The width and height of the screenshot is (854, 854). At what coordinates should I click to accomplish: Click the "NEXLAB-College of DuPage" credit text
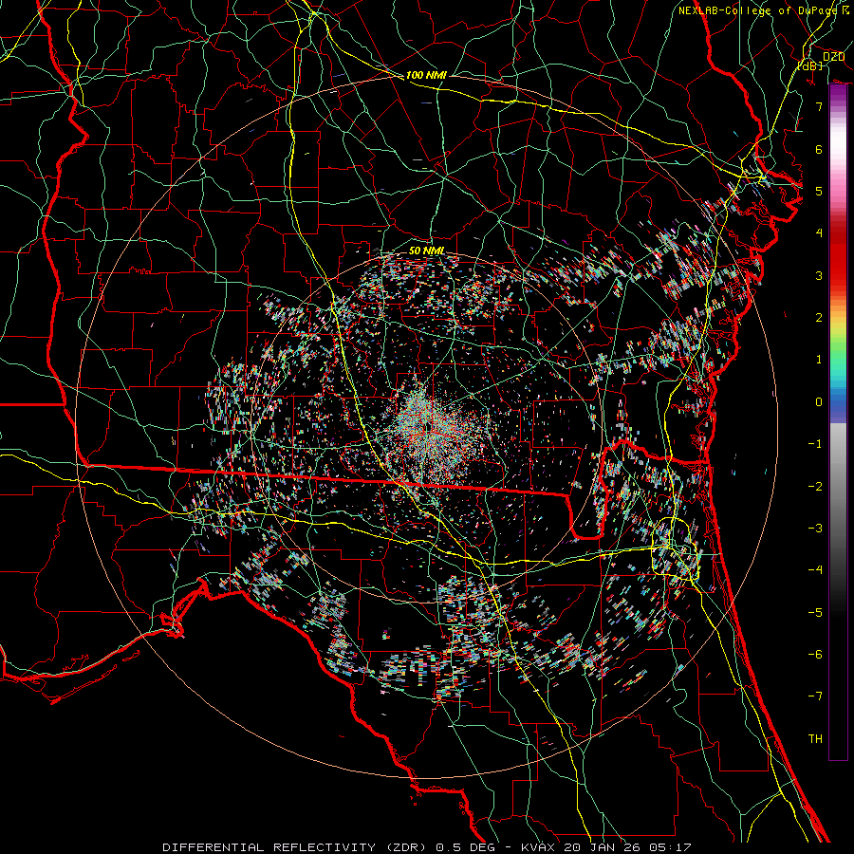pyautogui.click(x=757, y=10)
